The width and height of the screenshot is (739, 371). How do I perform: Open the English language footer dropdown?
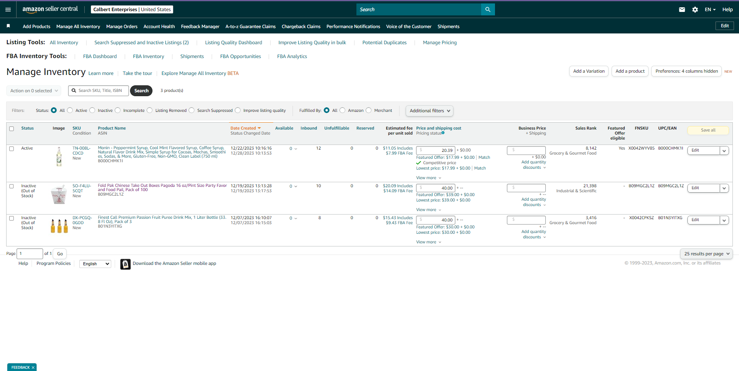[x=95, y=264]
